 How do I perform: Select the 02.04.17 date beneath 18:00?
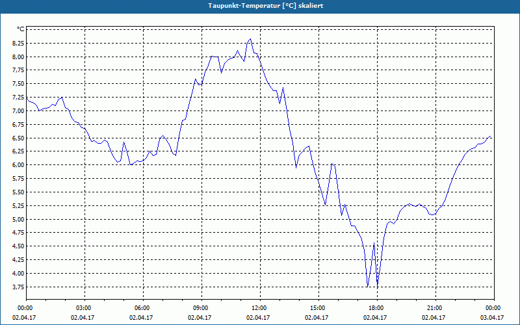pyautogui.click(x=375, y=317)
